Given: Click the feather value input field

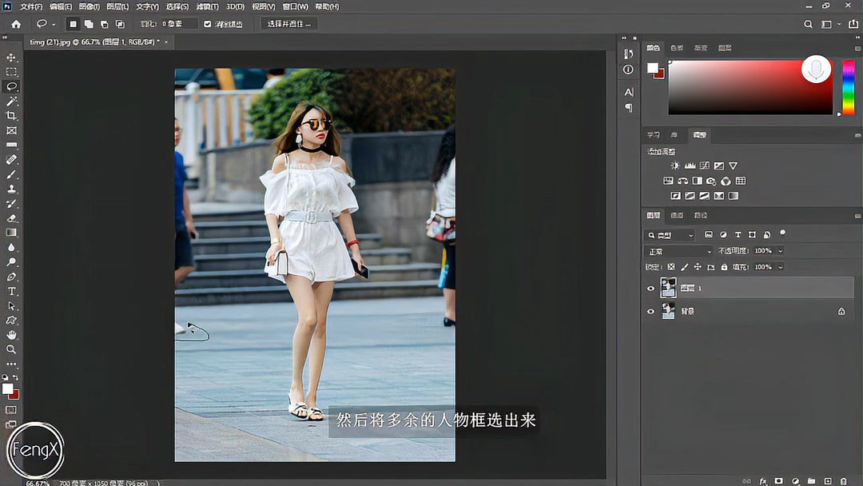Looking at the screenshot, I should coord(179,24).
